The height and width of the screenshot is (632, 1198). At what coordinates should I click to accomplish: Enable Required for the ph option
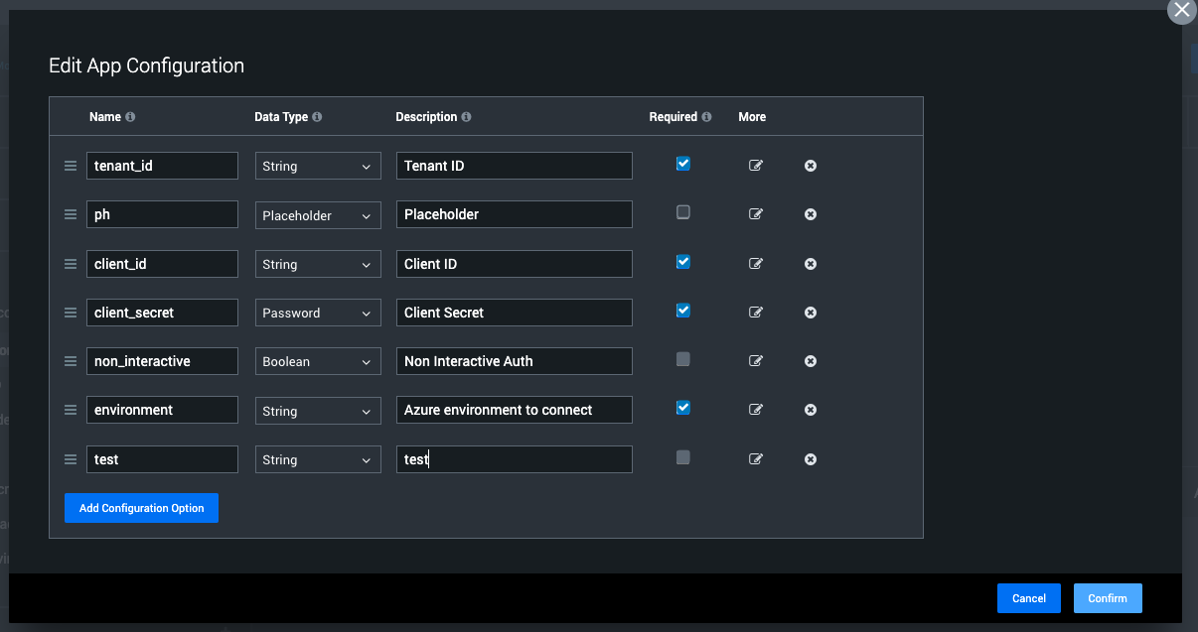click(682, 212)
